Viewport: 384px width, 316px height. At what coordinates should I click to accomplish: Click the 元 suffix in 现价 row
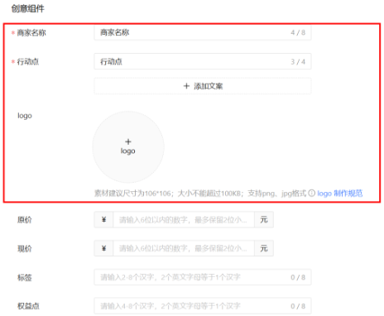point(264,248)
